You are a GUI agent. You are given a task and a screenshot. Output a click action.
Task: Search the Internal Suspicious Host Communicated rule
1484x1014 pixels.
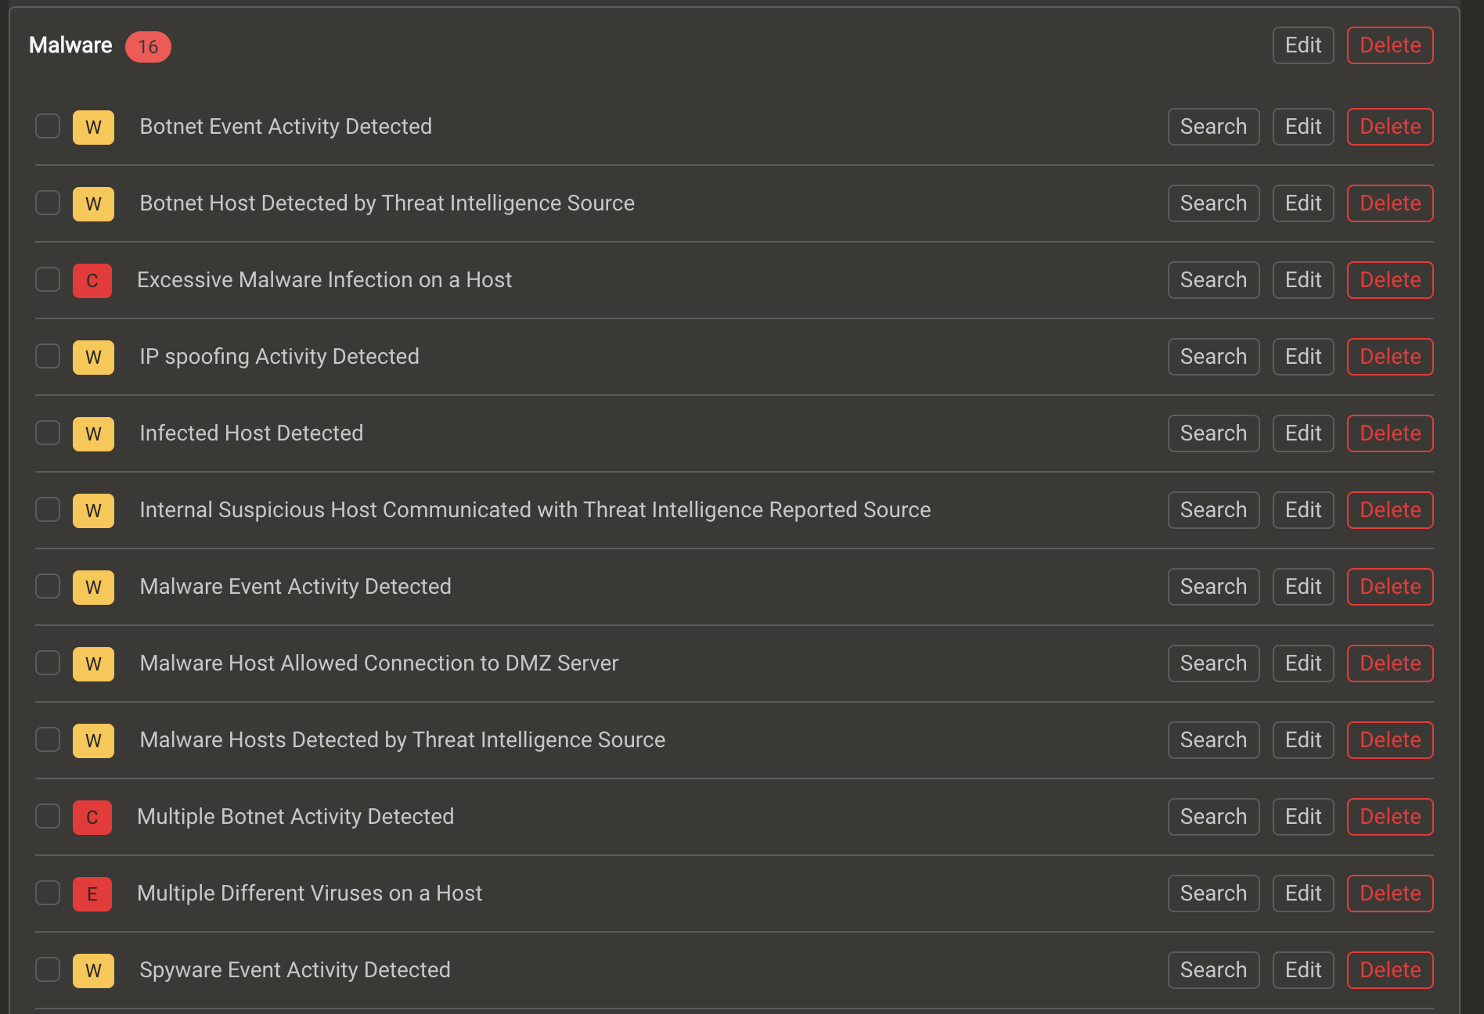[x=1213, y=510]
